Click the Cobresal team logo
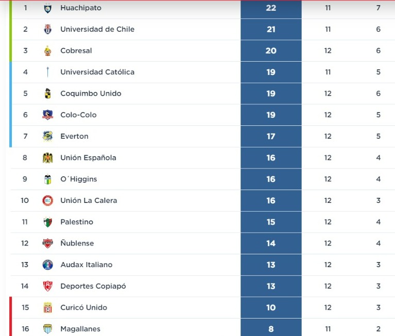 (47, 51)
